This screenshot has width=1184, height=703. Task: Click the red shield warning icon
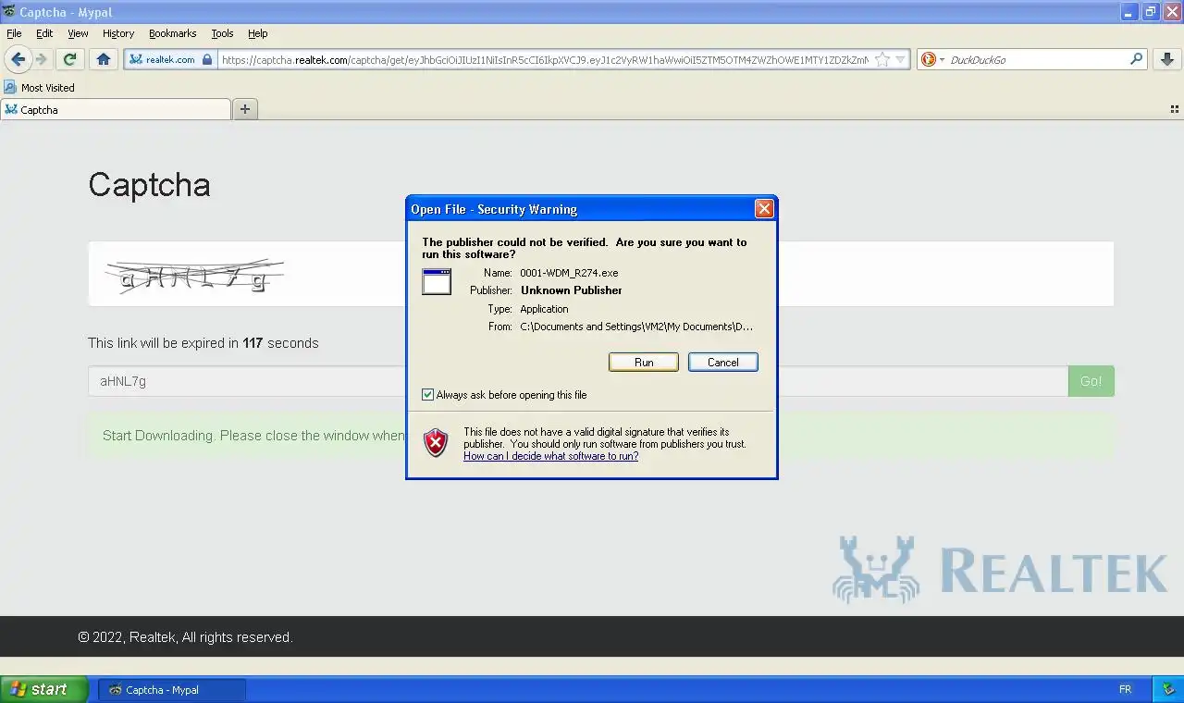[436, 442]
